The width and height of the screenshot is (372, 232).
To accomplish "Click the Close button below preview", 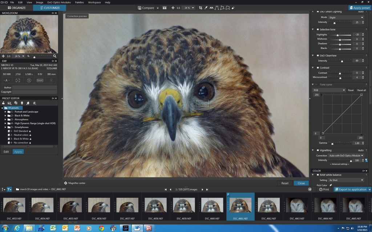I will pyautogui.click(x=301, y=183).
